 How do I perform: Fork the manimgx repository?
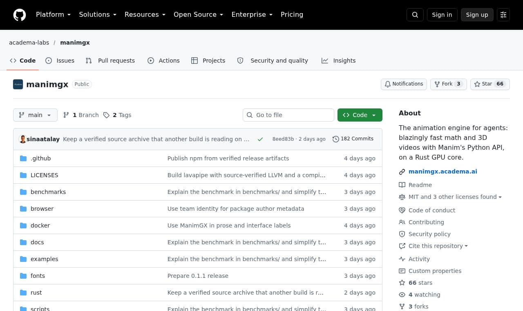coord(448,84)
